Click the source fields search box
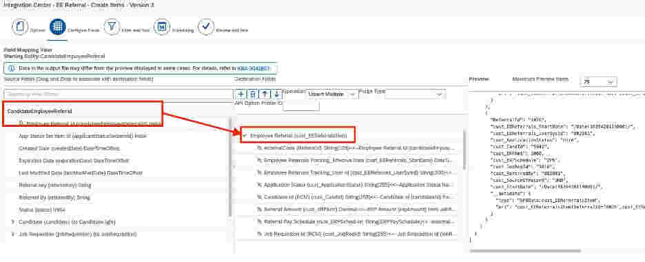The height and width of the screenshot is (262, 645). (117, 94)
